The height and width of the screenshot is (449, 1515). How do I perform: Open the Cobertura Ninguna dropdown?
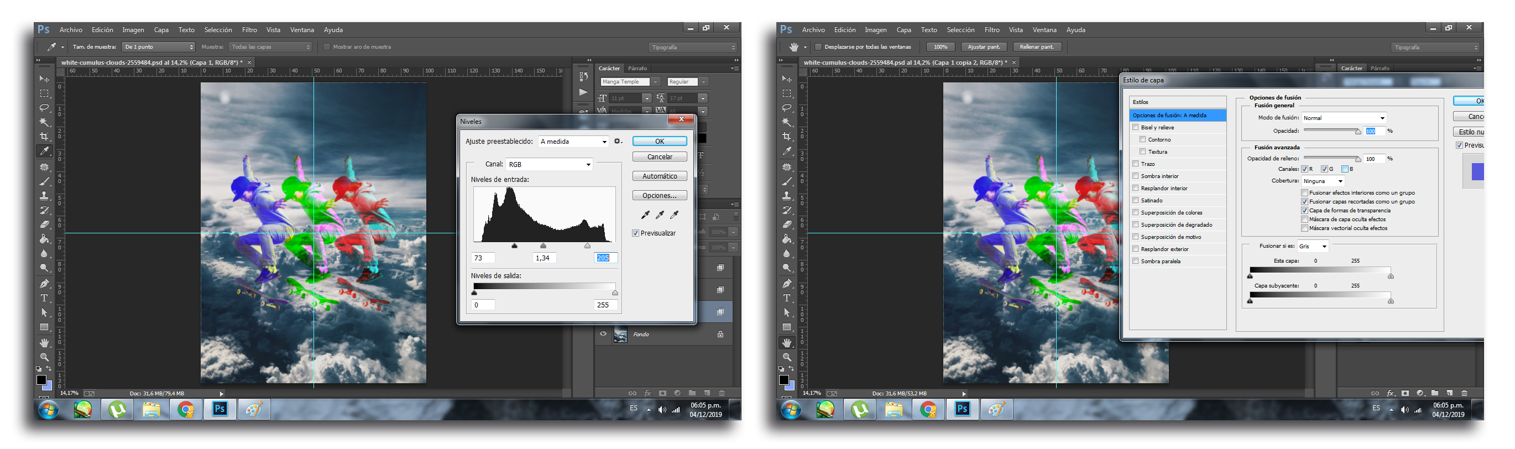pyautogui.click(x=1323, y=181)
